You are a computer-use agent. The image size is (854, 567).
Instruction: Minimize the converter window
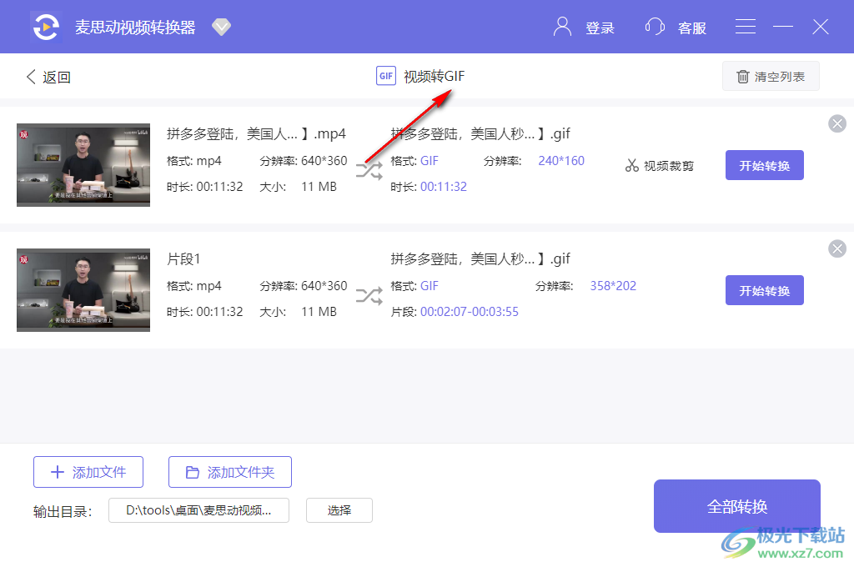point(782,27)
